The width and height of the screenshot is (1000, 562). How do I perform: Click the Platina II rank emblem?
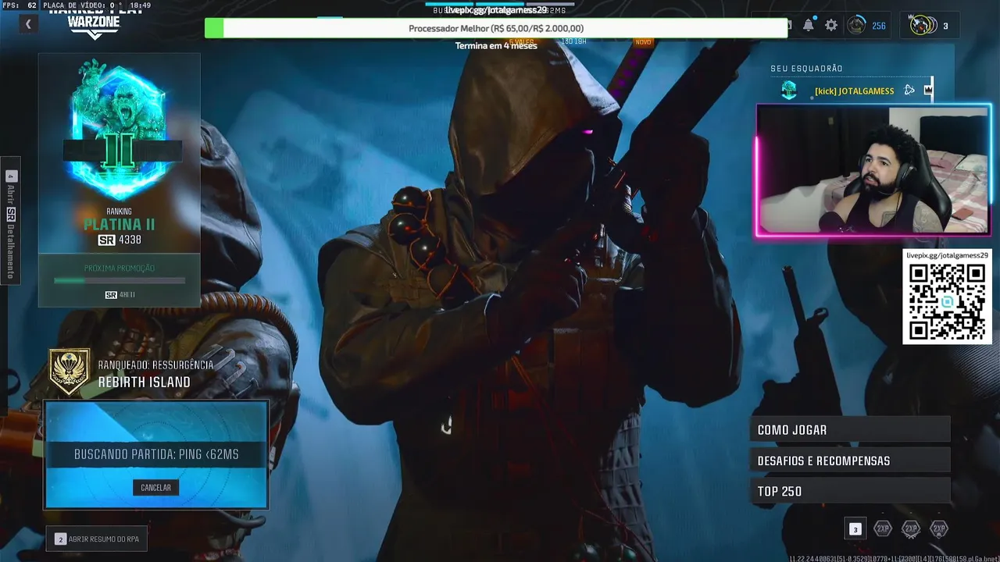pyautogui.click(x=120, y=130)
